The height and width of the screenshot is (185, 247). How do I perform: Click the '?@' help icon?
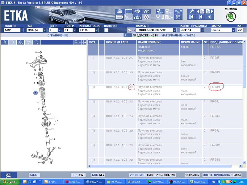click(x=146, y=11)
